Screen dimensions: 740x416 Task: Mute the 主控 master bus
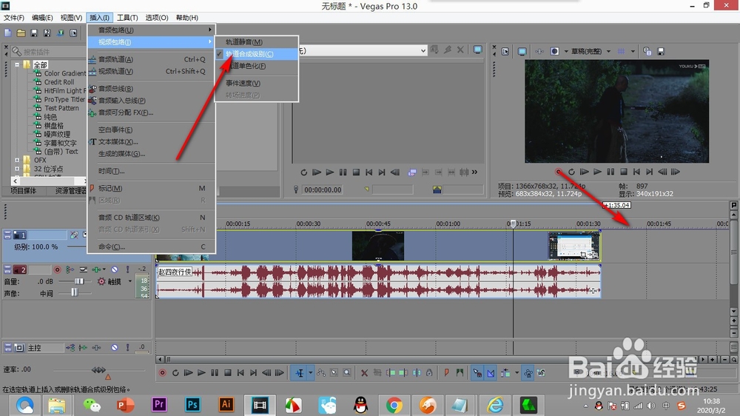click(x=115, y=348)
